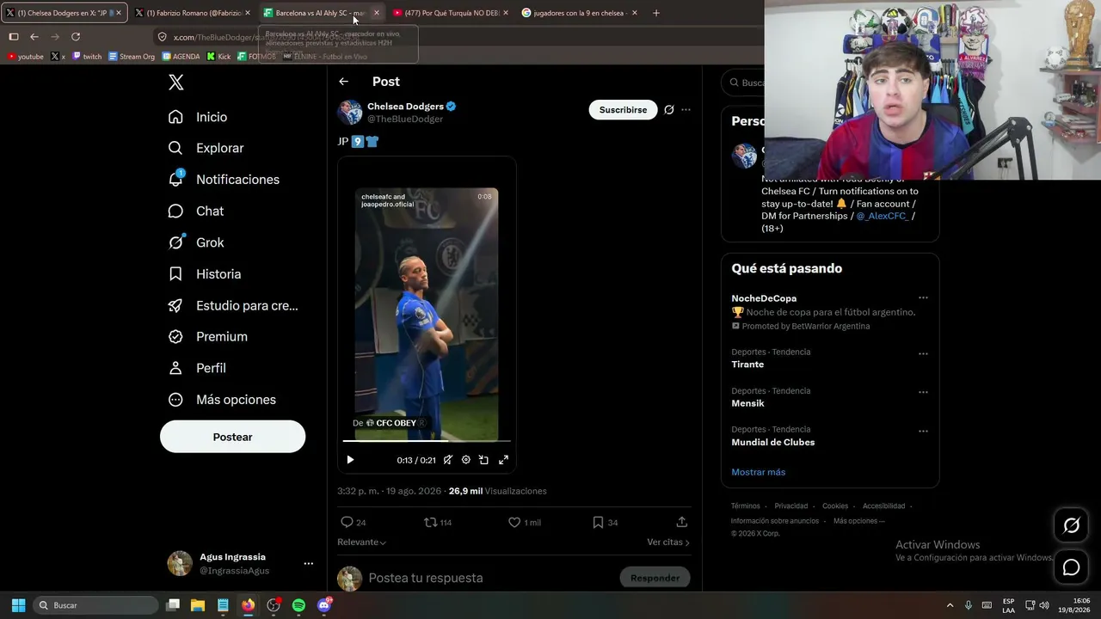Click the Grok icon beside Suscribirse
The image size is (1101, 619).
tap(668, 110)
